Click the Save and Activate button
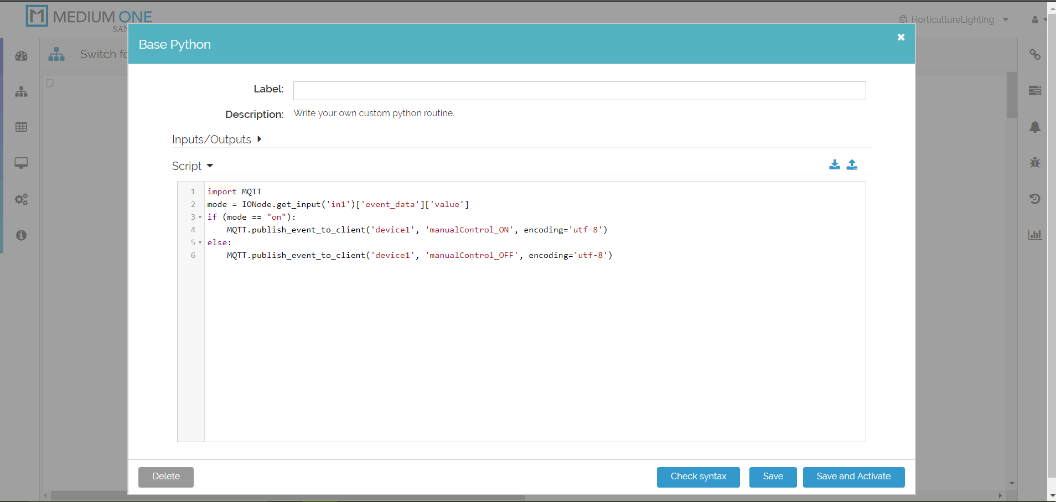1056x502 pixels. [x=853, y=477]
